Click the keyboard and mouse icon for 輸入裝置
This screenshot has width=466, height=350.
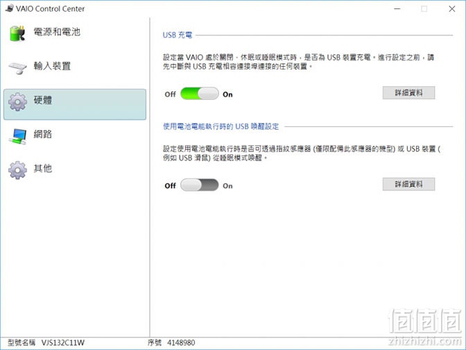tap(18, 68)
